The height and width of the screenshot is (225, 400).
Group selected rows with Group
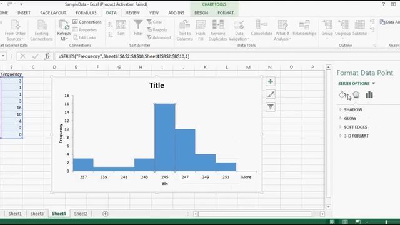(x=327, y=29)
